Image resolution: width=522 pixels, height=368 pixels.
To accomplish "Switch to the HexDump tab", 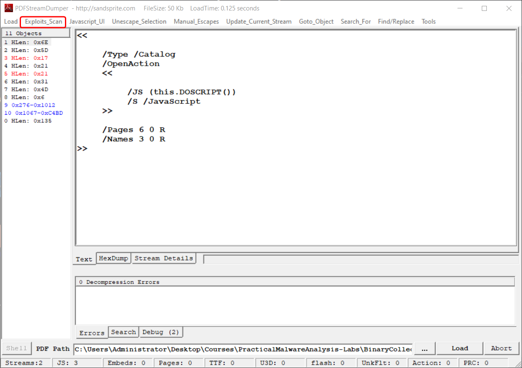I will click(x=113, y=258).
